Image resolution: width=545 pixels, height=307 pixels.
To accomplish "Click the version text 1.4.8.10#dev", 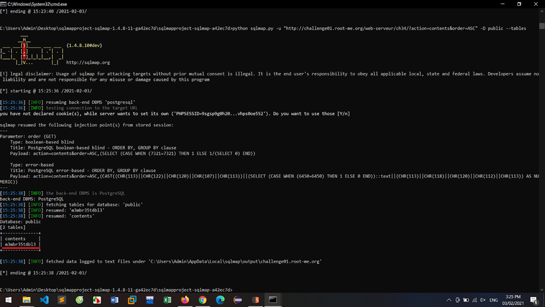I will tap(84, 46).
